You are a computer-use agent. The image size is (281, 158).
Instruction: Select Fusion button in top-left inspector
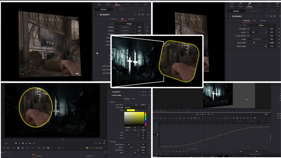click(103, 9)
